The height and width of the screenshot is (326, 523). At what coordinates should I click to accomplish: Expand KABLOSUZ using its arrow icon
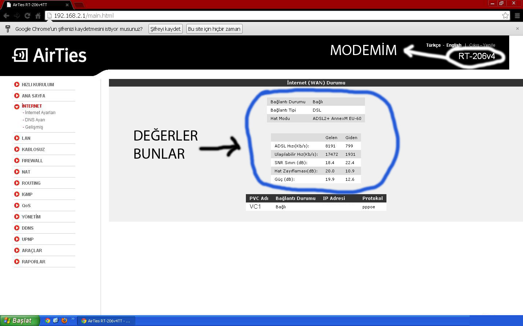point(17,149)
